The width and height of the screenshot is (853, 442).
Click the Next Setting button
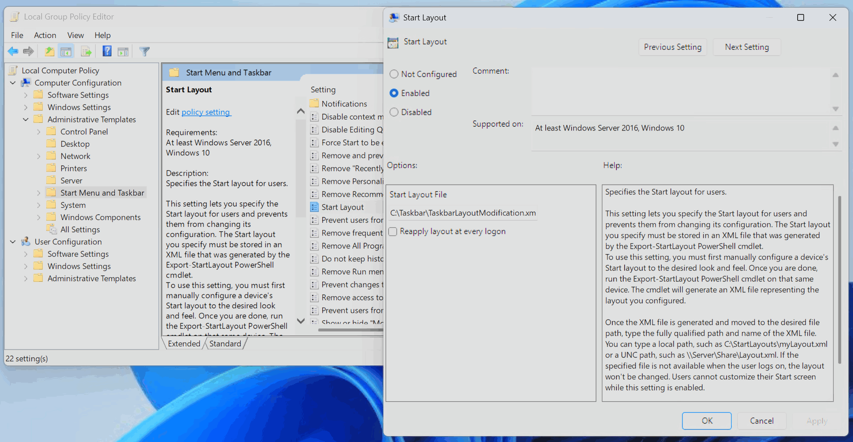[746, 47]
